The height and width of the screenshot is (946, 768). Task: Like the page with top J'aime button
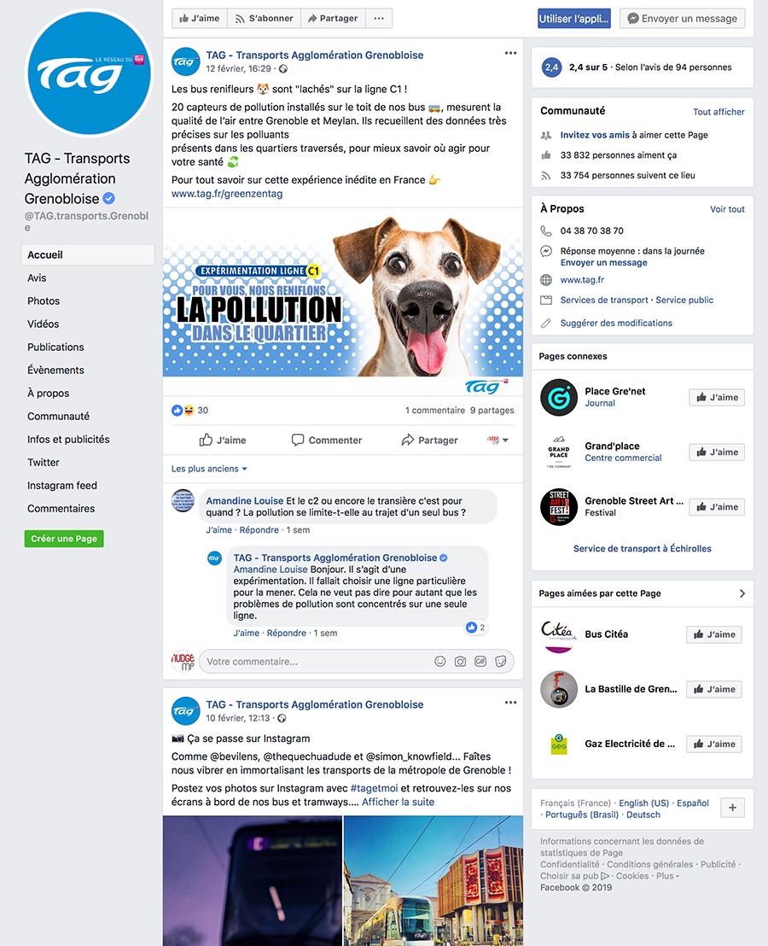click(200, 18)
